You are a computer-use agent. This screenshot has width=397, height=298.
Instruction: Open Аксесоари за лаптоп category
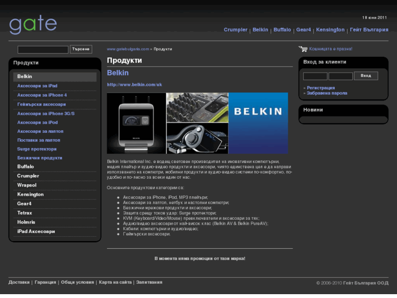40,131
